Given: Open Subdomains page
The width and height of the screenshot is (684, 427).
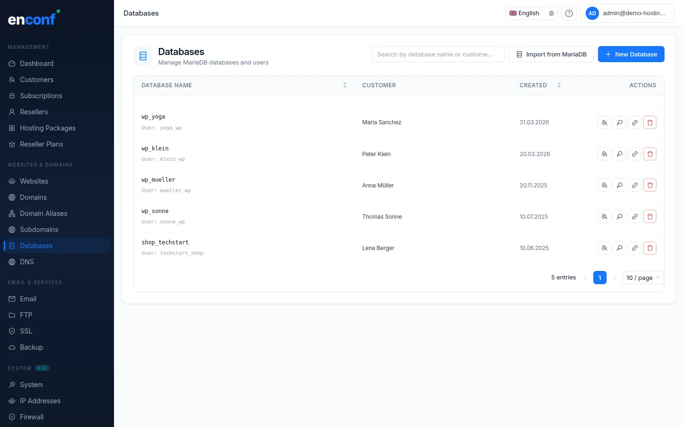Looking at the screenshot, I should pyautogui.click(x=57, y=230).
